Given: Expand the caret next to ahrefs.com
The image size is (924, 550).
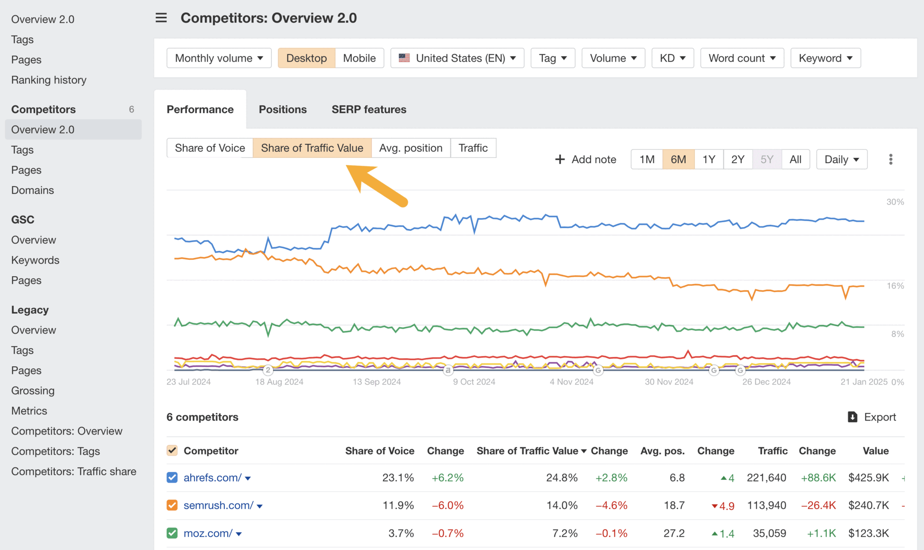Looking at the screenshot, I should (248, 478).
